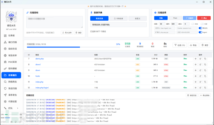Click the 过滤 404,403,500 status field
This screenshot has height=125, width=214.
point(187,32)
